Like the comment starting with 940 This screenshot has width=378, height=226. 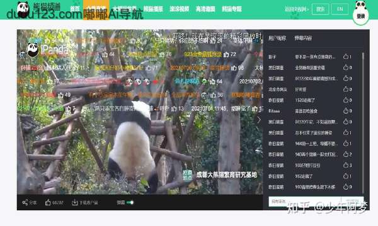pyautogui.click(x=346, y=154)
